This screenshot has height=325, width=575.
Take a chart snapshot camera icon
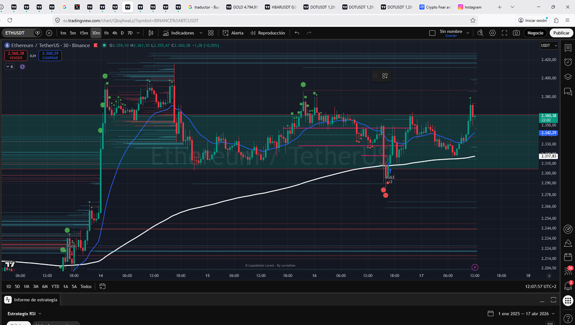[x=516, y=33]
